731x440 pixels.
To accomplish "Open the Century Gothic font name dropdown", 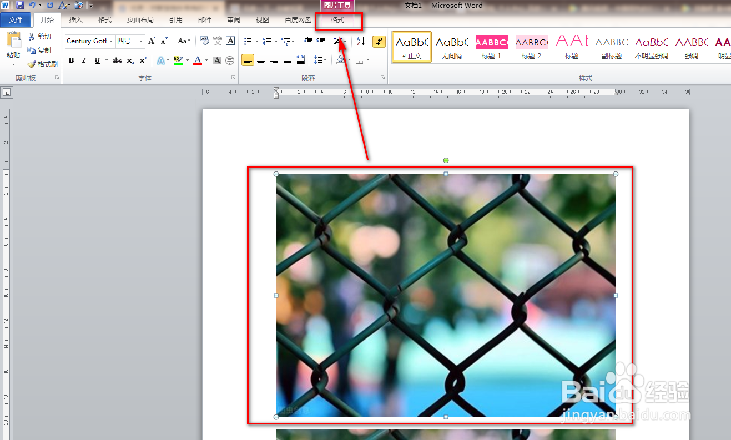I will click(111, 41).
